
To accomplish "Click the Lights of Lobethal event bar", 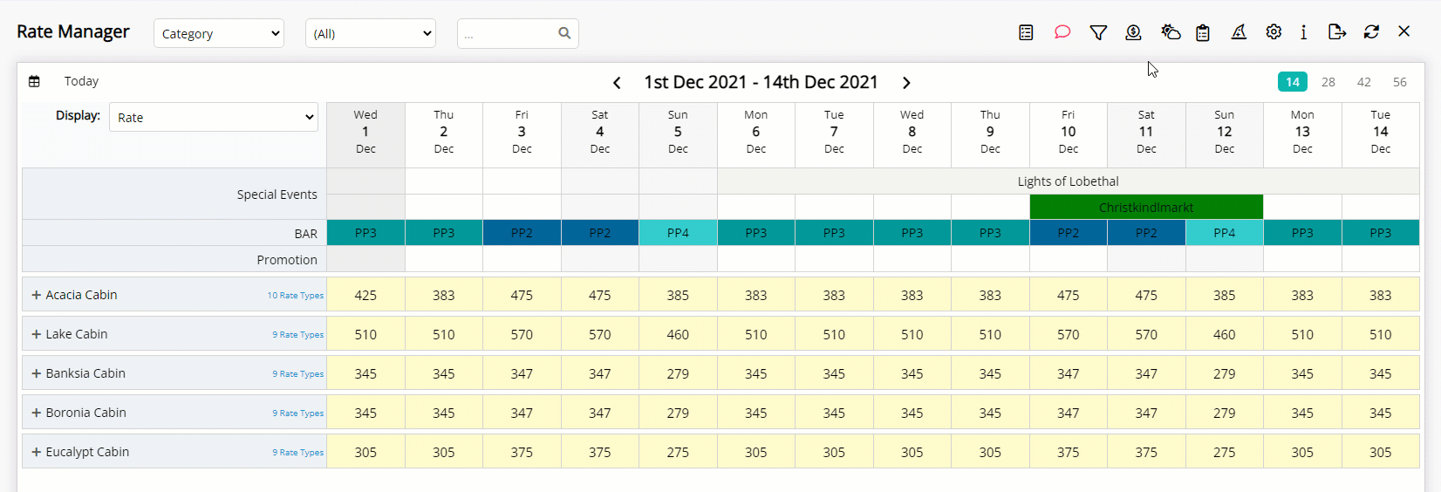I will pos(1068,181).
